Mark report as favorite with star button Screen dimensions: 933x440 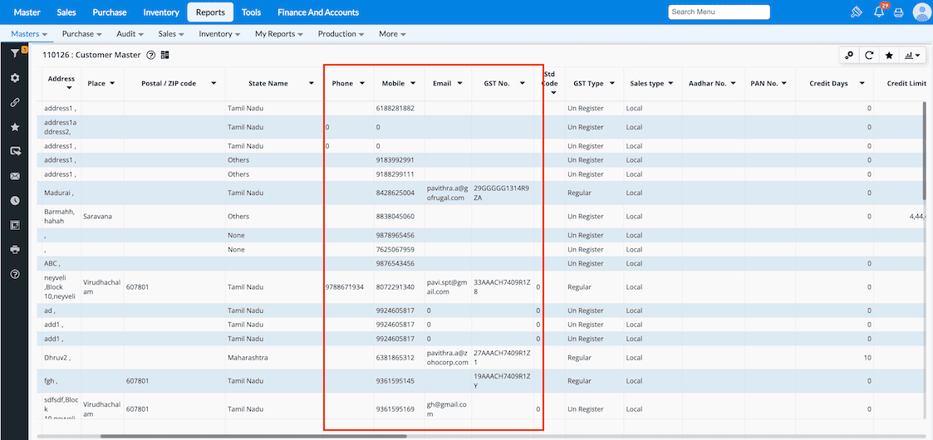[x=889, y=56]
